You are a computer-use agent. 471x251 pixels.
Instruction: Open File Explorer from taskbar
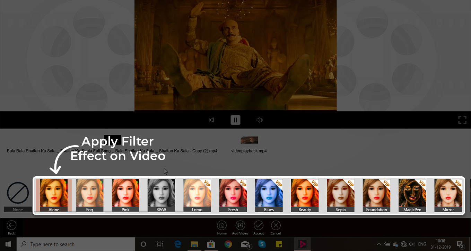click(x=194, y=244)
